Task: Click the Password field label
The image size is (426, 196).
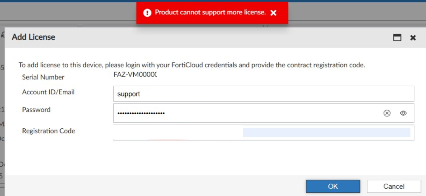Action: (x=36, y=110)
